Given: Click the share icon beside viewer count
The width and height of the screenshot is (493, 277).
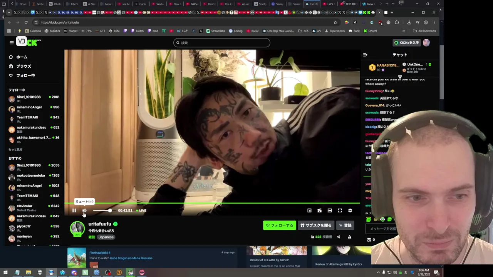Looking at the screenshot, I should pyautogui.click(x=339, y=237).
